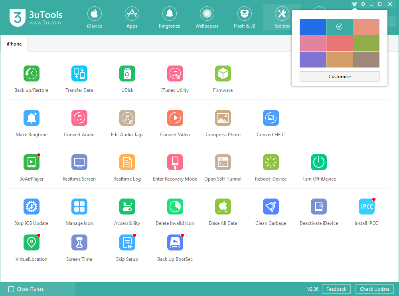Click the Check Update button
The image size is (399, 296).
(374, 289)
